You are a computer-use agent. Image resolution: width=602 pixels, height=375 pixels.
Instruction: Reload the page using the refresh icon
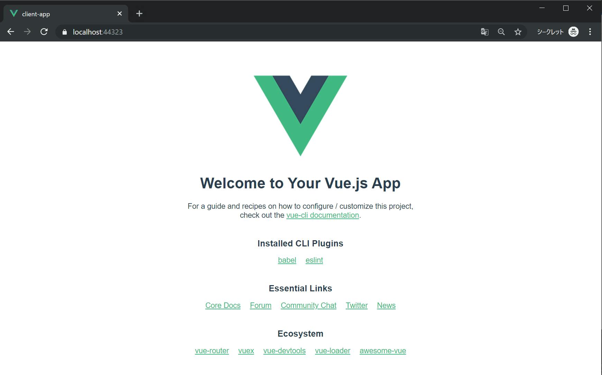(44, 32)
